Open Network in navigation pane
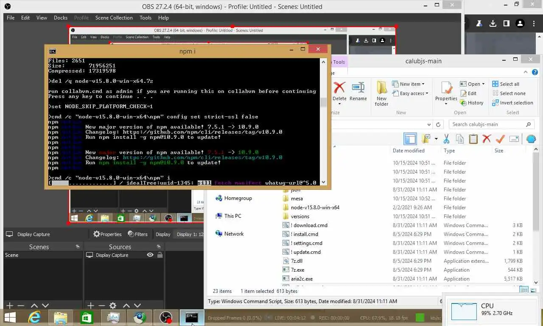 pyautogui.click(x=234, y=234)
